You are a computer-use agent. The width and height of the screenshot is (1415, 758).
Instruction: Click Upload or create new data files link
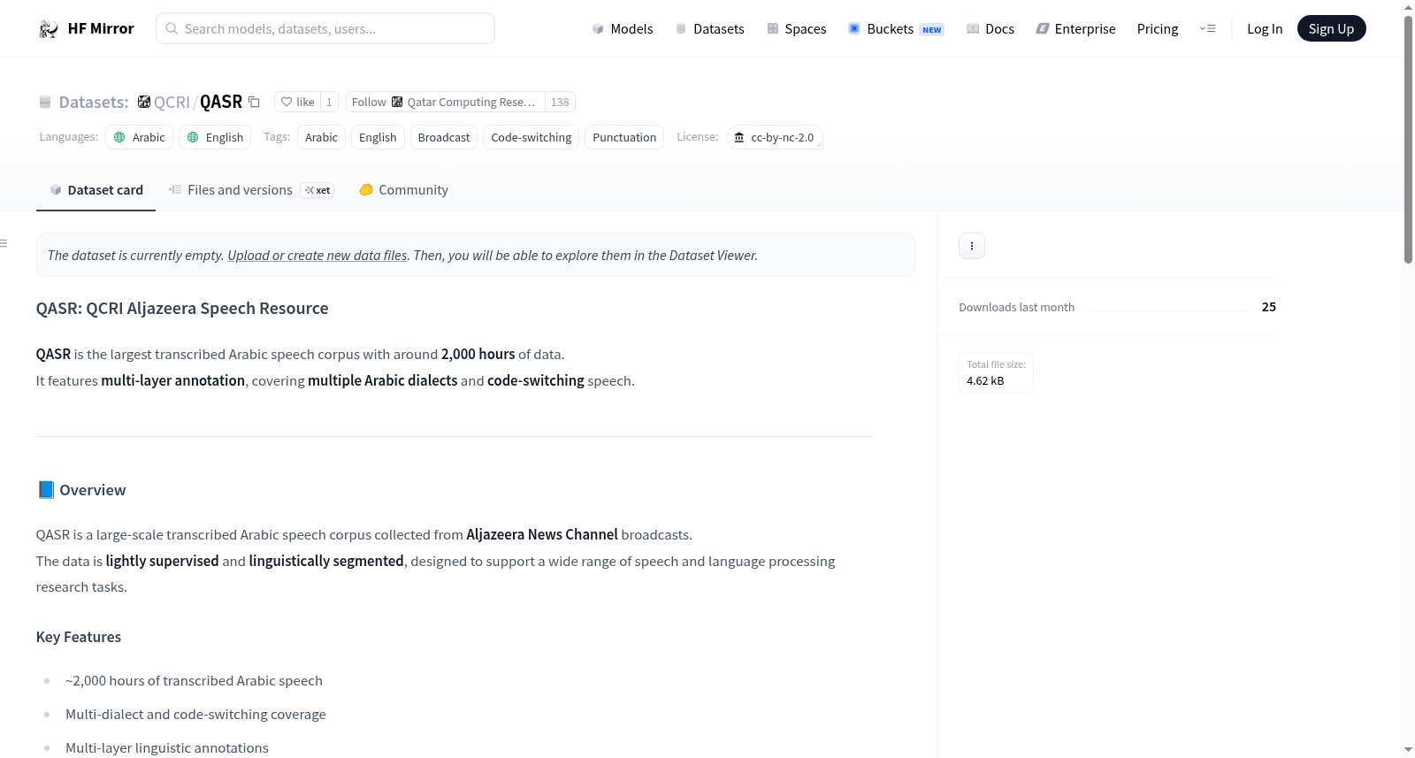[x=317, y=256]
